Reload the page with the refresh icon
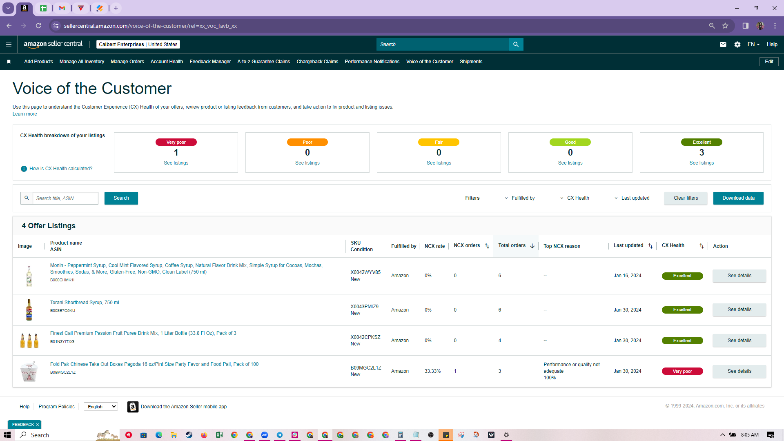Screen dimensions: 784x441 tap(38, 26)
